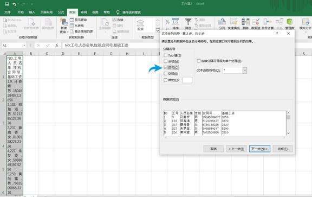Open the New Query (新建查询) tool
The height and width of the screenshot is (197, 312).
64,26
